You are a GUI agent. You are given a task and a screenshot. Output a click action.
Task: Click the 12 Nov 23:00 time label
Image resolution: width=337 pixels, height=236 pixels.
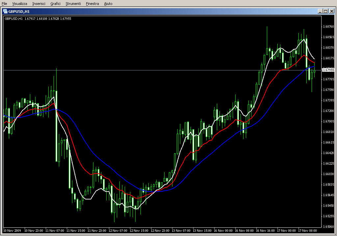(160, 231)
